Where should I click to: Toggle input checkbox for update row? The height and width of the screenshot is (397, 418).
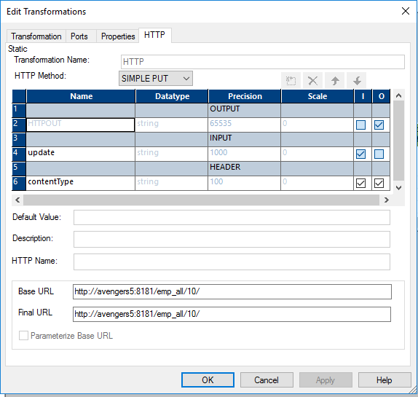tap(360, 154)
